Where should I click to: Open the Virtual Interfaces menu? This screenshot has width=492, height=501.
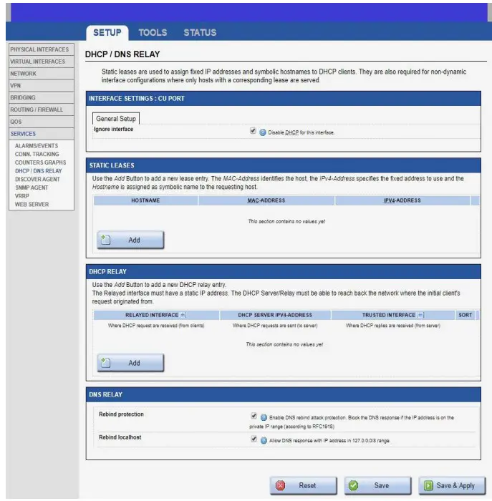42,62
